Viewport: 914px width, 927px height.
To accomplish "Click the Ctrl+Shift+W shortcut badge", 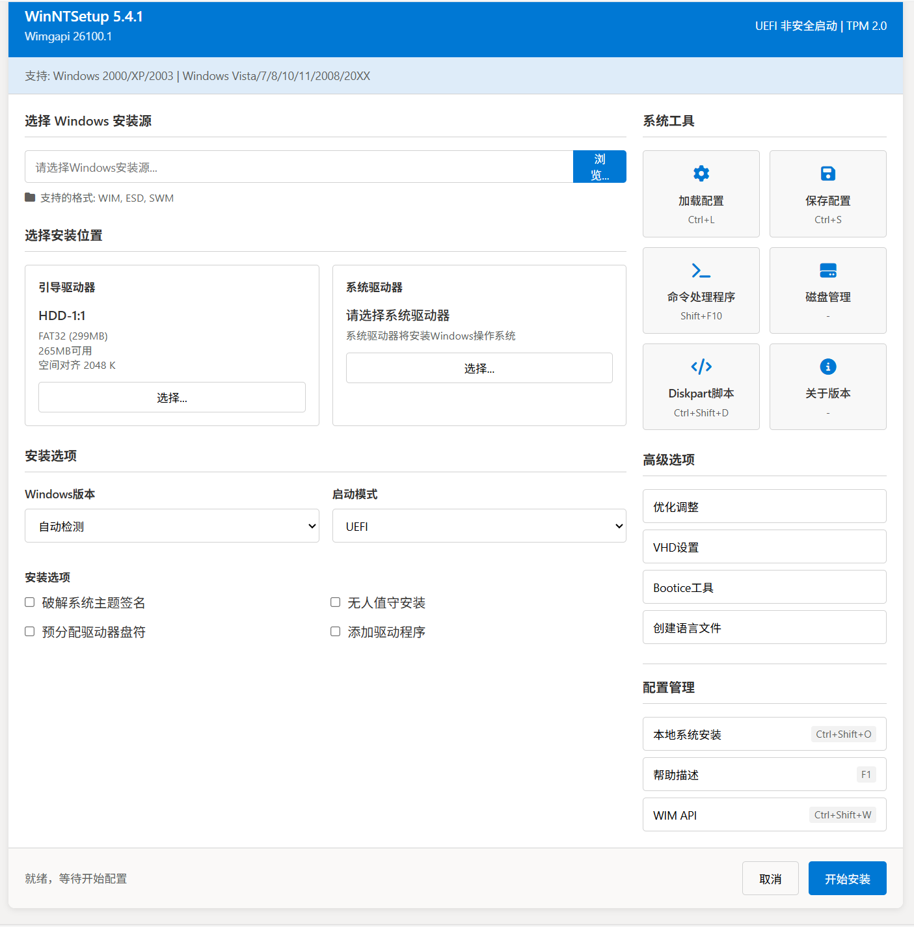I will click(x=842, y=814).
